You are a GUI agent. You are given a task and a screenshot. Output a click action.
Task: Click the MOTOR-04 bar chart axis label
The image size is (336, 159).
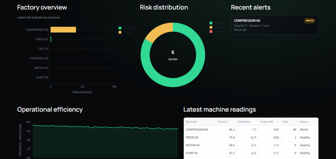tap(41, 68)
